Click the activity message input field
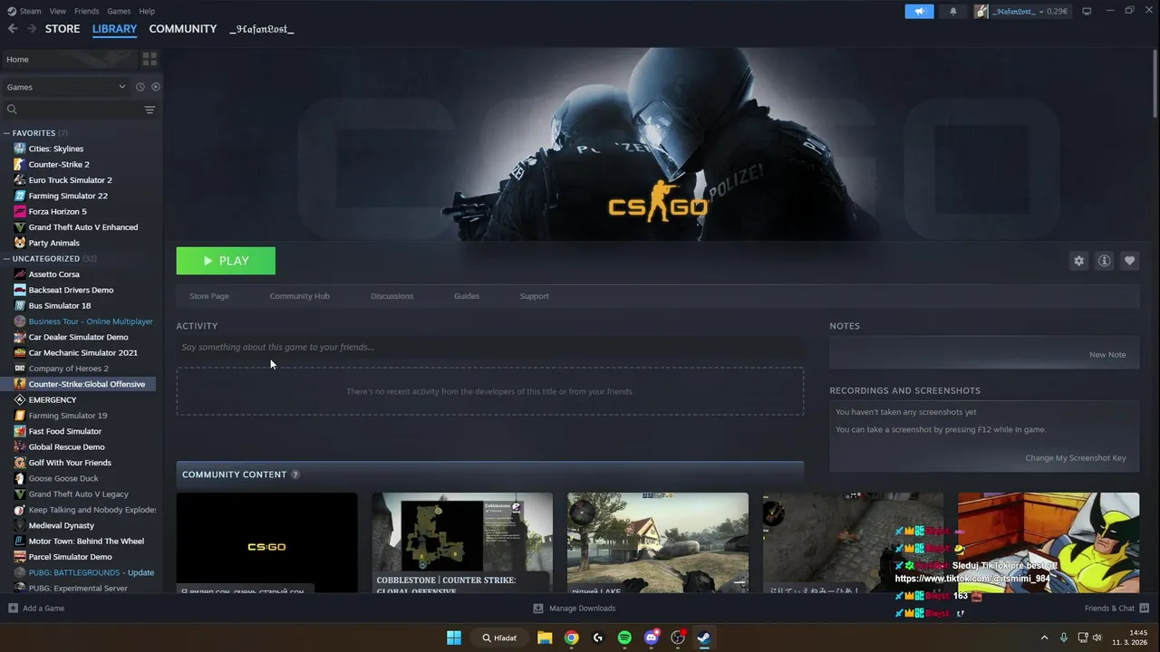 (x=489, y=347)
